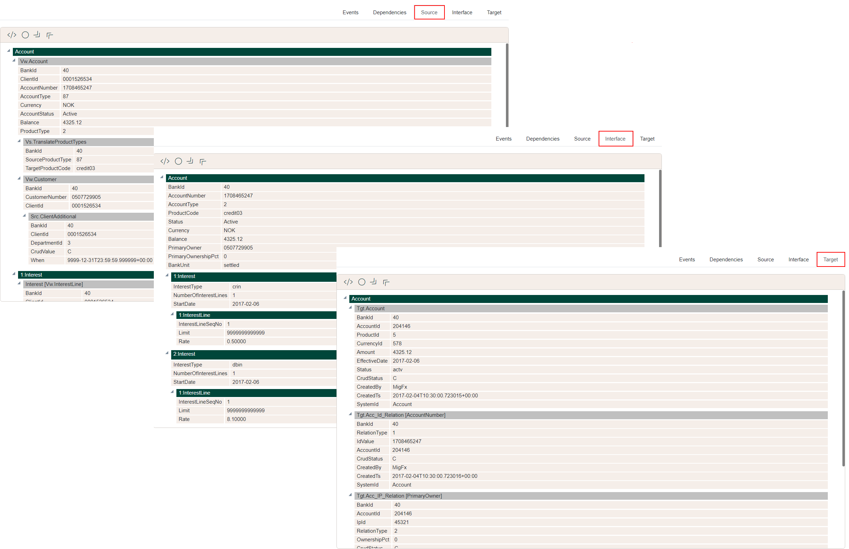This screenshot has height=549, width=849.
Task: Select the highlighted Target tab
Action: [831, 259]
